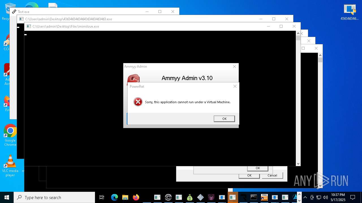Close the PowerRat dialog with its X
Image resolution: width=362 pixels, height=203 pixels.
click(235, 86)
